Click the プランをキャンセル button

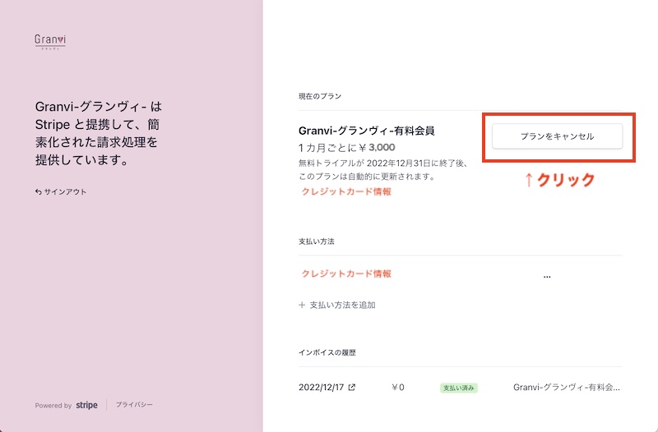coord(557,136)
